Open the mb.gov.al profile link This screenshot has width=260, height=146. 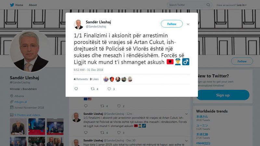pos(20,102)
